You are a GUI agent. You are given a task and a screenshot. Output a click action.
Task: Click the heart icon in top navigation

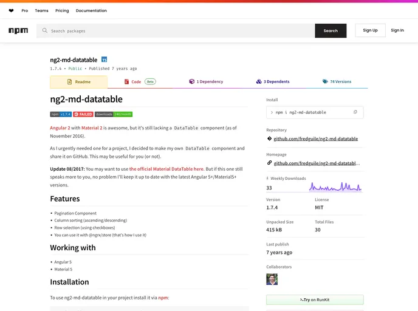[11, 11]
